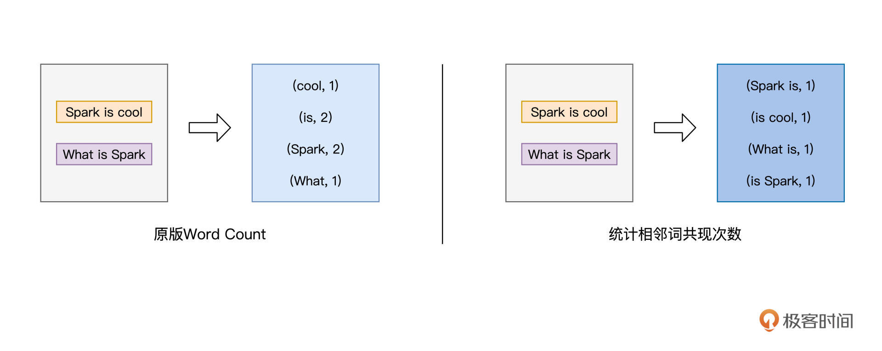Click the "(is cool, 1)" pair entry

(x=780, y=117)
